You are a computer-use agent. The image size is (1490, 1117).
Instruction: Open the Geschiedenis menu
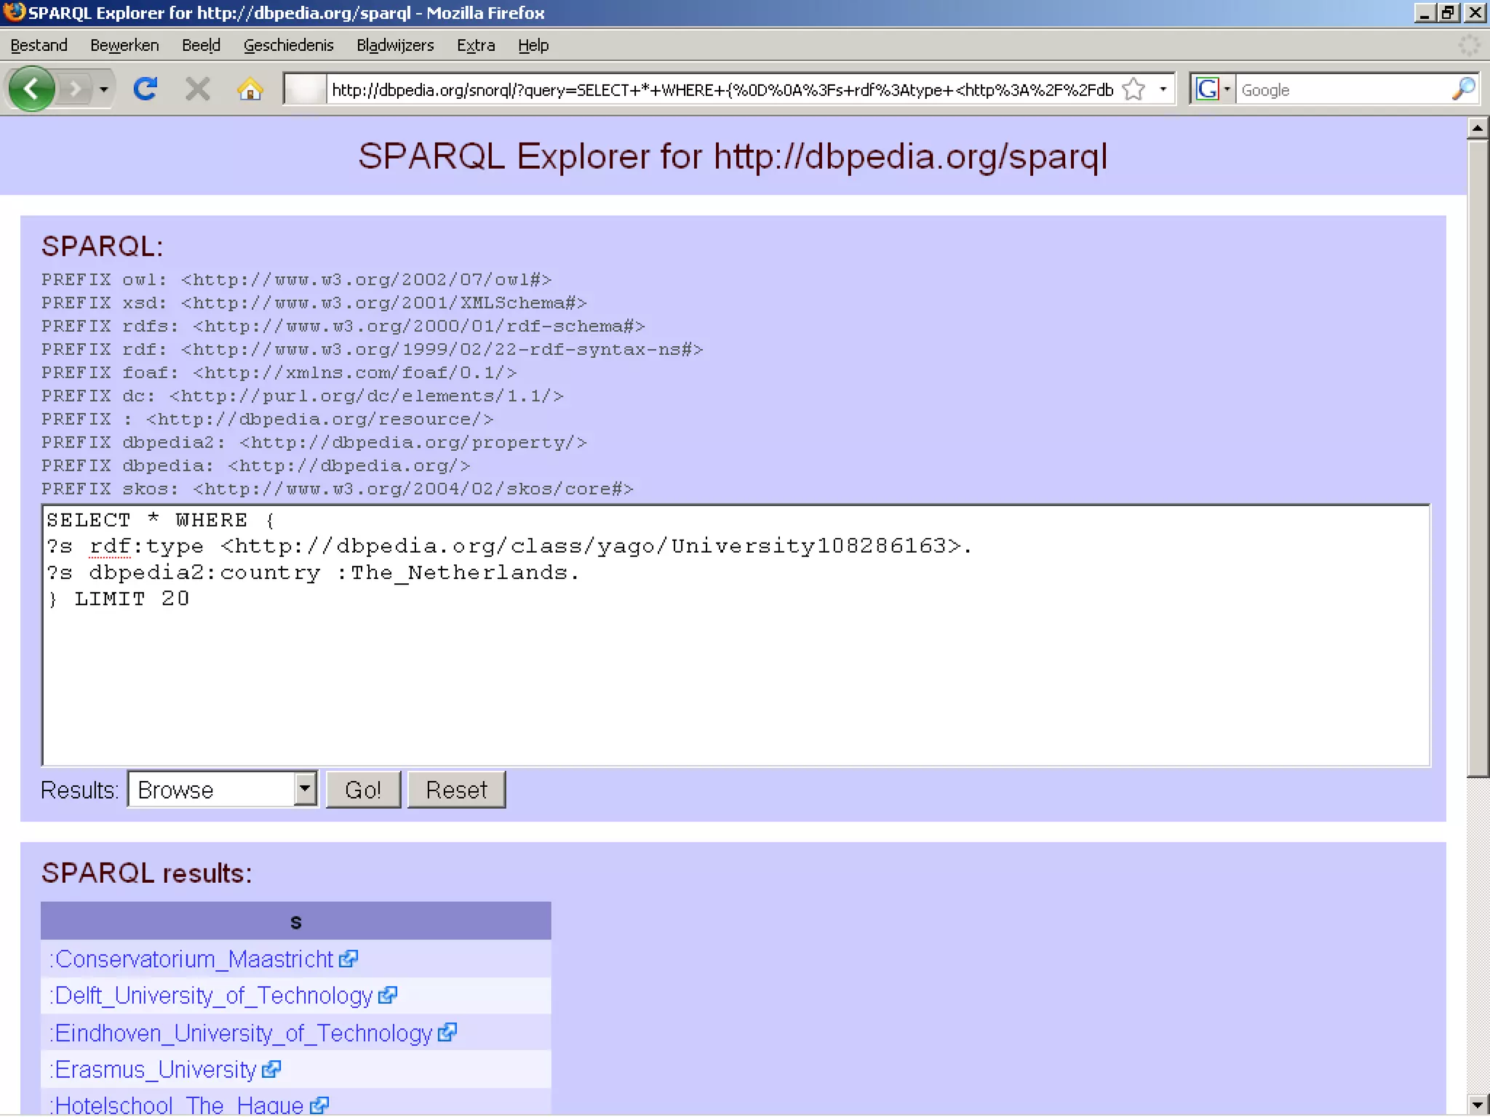pos(288,45)
